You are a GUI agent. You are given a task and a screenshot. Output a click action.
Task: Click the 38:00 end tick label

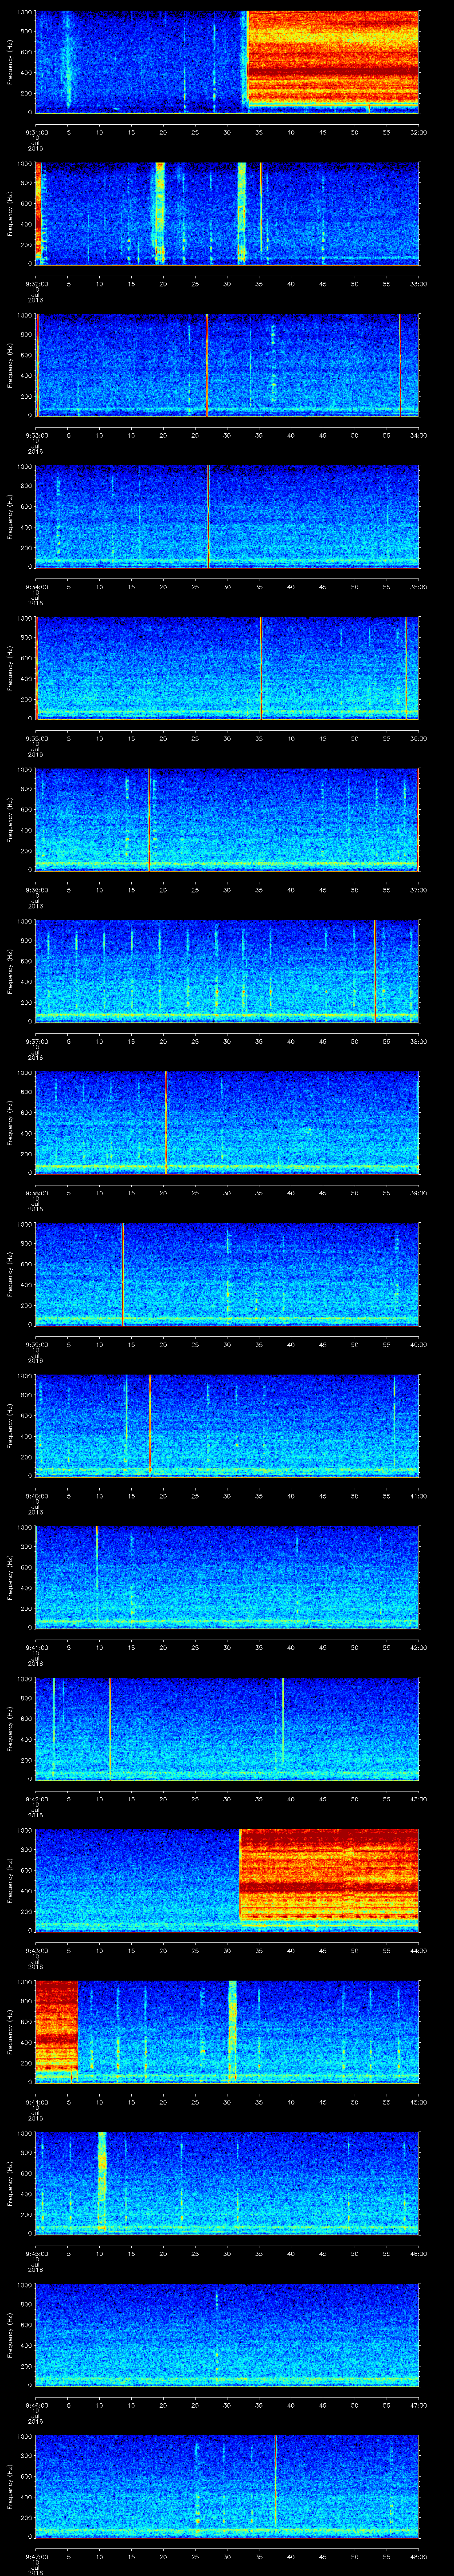(418, 1041)
